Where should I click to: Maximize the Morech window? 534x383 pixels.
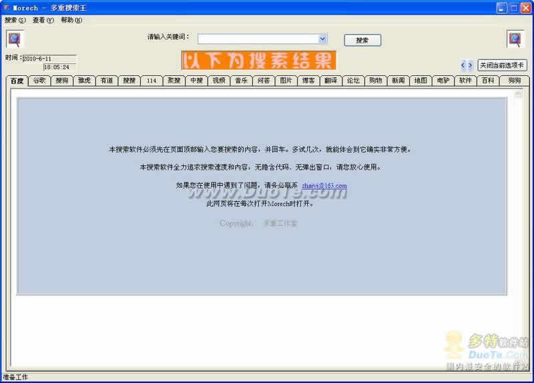coord(513,8)
